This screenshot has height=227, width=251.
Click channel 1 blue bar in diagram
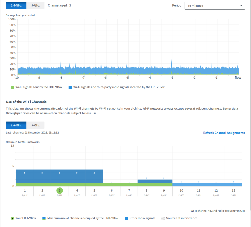25,176
